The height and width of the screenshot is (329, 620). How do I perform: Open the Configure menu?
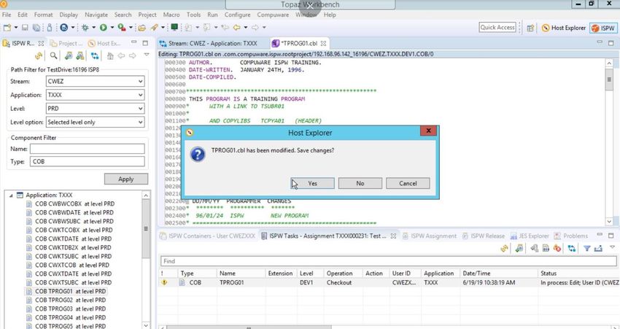click(237, 15)
